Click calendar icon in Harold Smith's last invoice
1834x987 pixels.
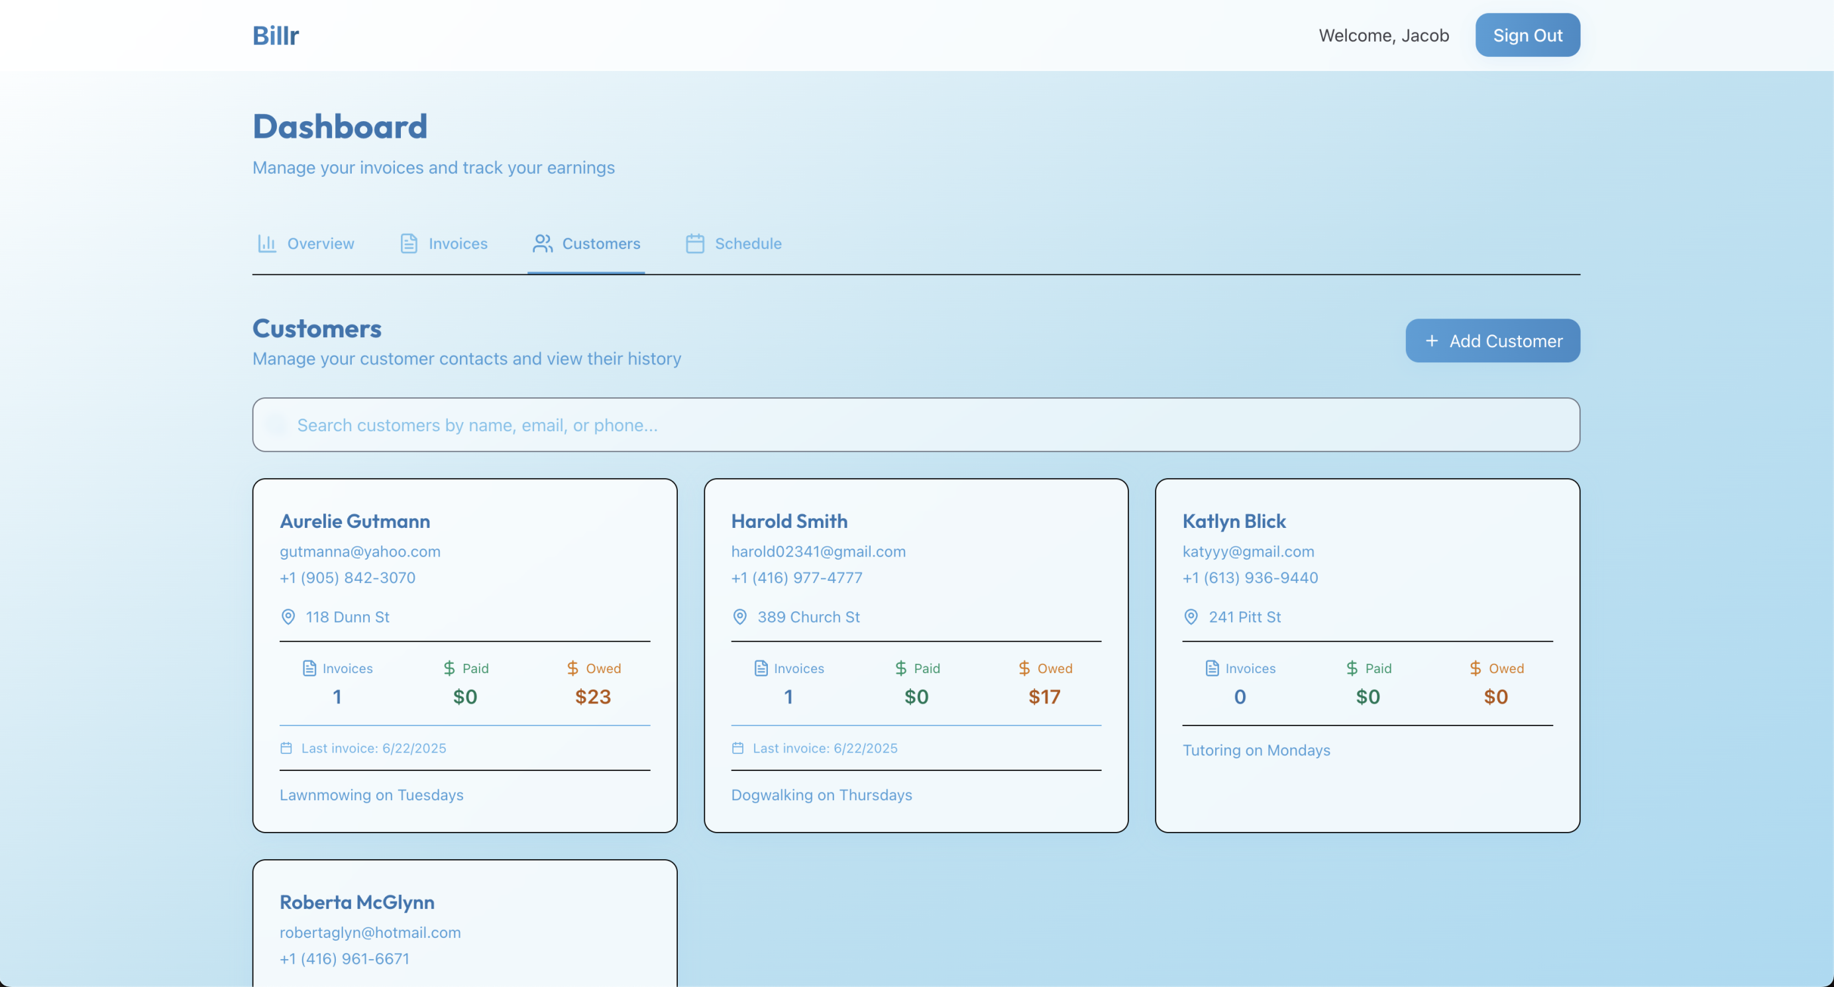(x=737, y=748)
